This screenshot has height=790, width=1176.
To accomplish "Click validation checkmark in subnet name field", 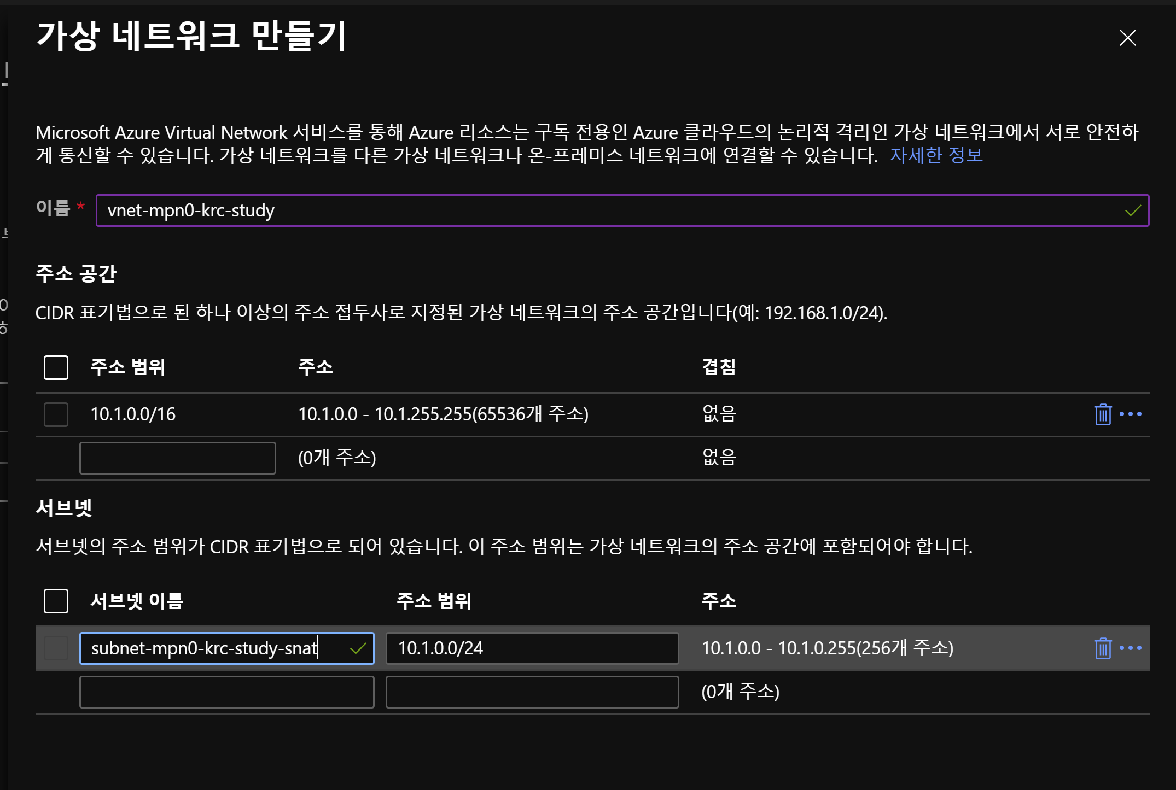I will click(358, 648).
